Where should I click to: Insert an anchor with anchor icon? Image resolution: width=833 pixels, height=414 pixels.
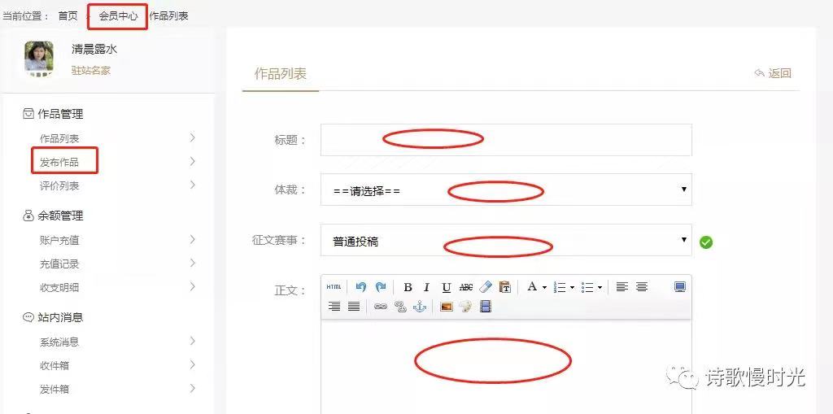(x=420, y=307)
